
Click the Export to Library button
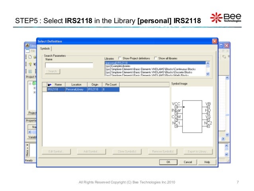[198, 152]
